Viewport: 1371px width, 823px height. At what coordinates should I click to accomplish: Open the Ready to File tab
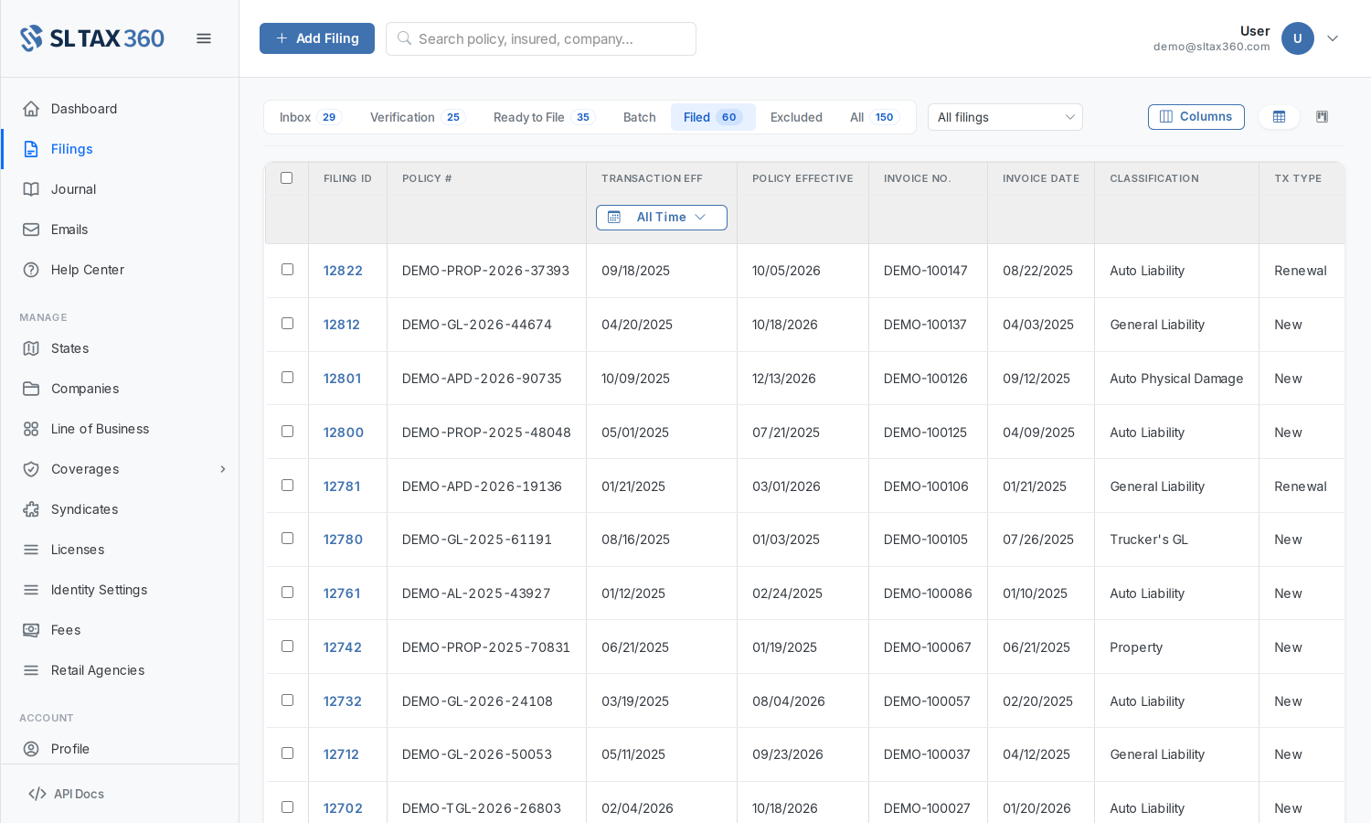[x=544, y=117]
